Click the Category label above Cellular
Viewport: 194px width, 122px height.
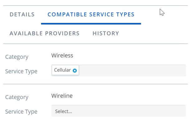click(x=17, y=57)
